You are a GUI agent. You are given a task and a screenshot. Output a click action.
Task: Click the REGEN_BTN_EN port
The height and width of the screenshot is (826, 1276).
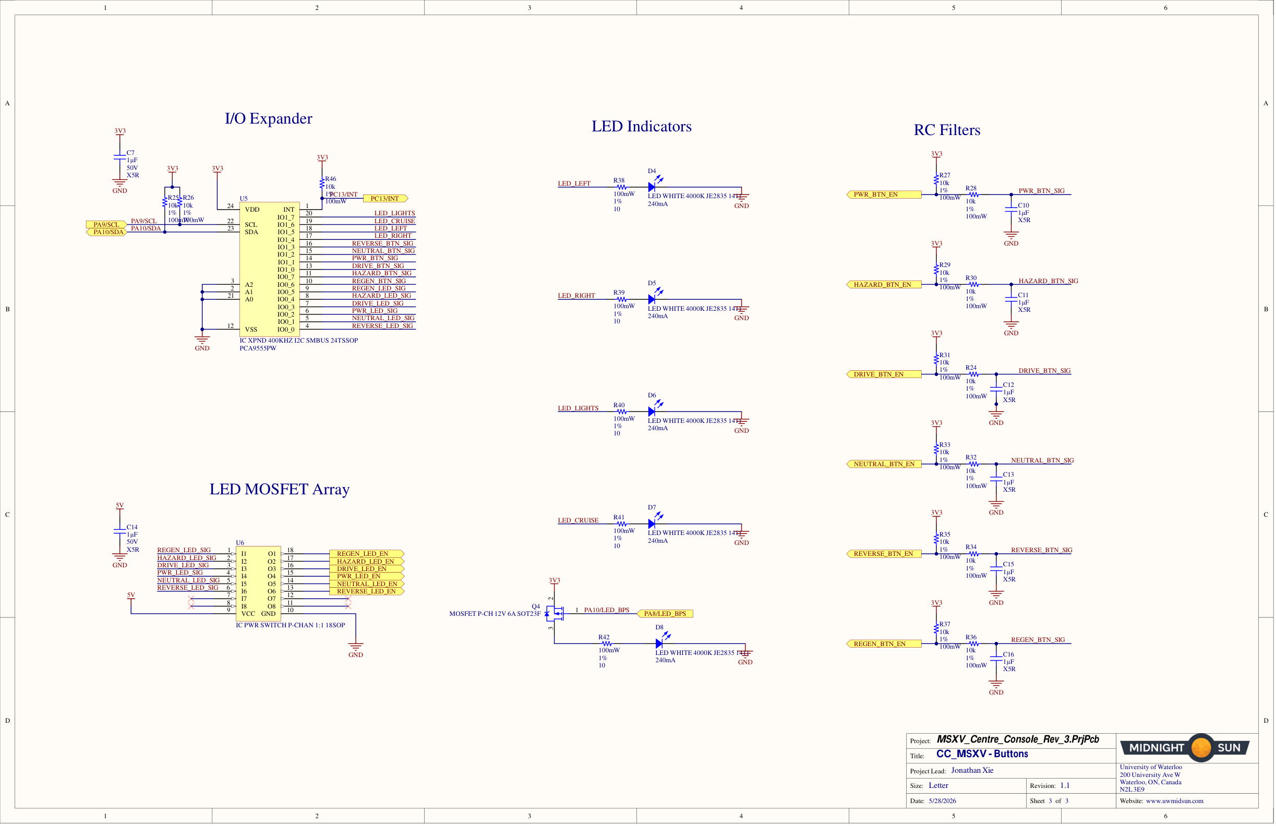(x=884, y=643)
